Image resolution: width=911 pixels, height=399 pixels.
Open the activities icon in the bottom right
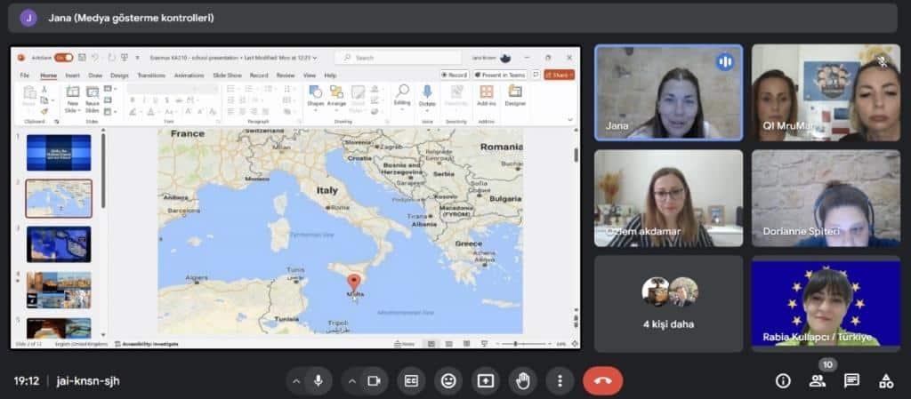pyautogui.click(x=885, y=380)
